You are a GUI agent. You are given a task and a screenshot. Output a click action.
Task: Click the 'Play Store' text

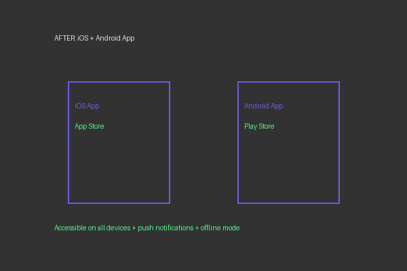[259, 126]
